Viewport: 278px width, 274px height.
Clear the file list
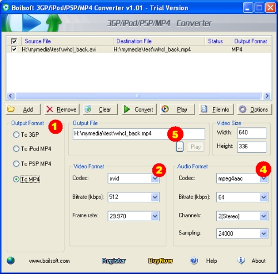pos(100,109)
